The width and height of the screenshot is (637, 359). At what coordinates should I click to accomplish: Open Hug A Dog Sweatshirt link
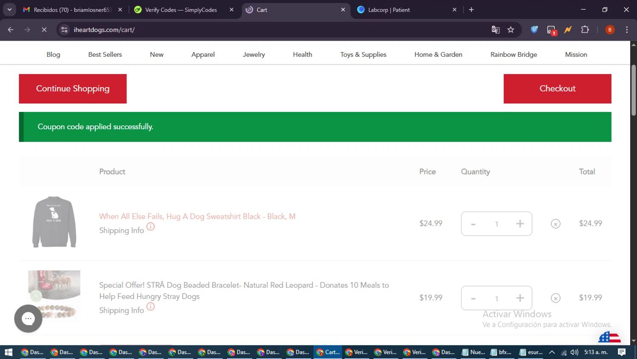[197, 216]
